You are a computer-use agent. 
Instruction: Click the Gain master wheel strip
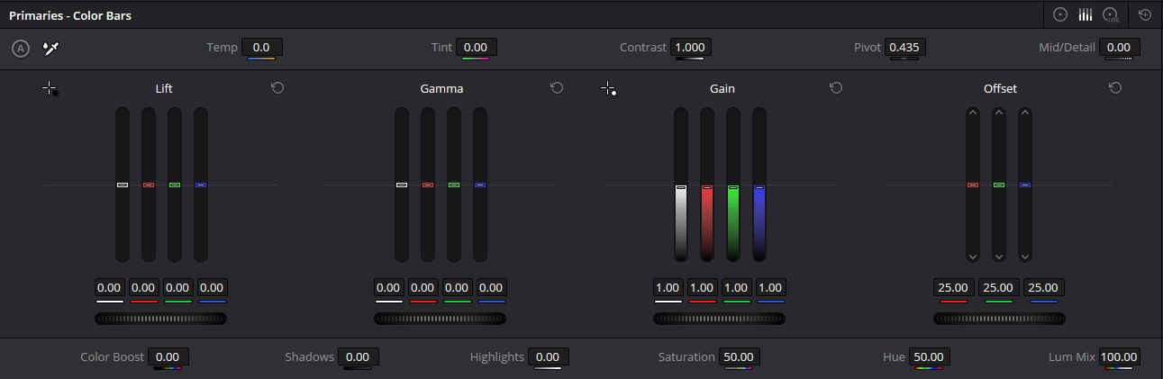[x=719, y=319]
